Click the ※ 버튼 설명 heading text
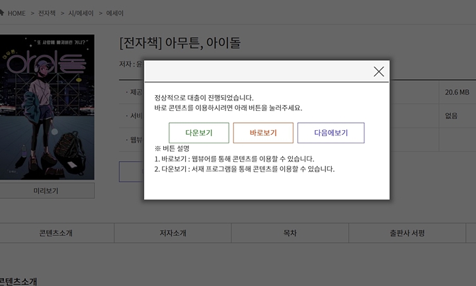This screenshot has width=476, height=286. [x=172, y=149]
